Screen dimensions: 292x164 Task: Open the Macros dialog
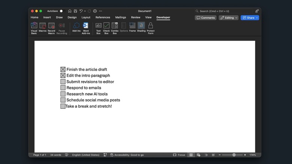[43, 26]
